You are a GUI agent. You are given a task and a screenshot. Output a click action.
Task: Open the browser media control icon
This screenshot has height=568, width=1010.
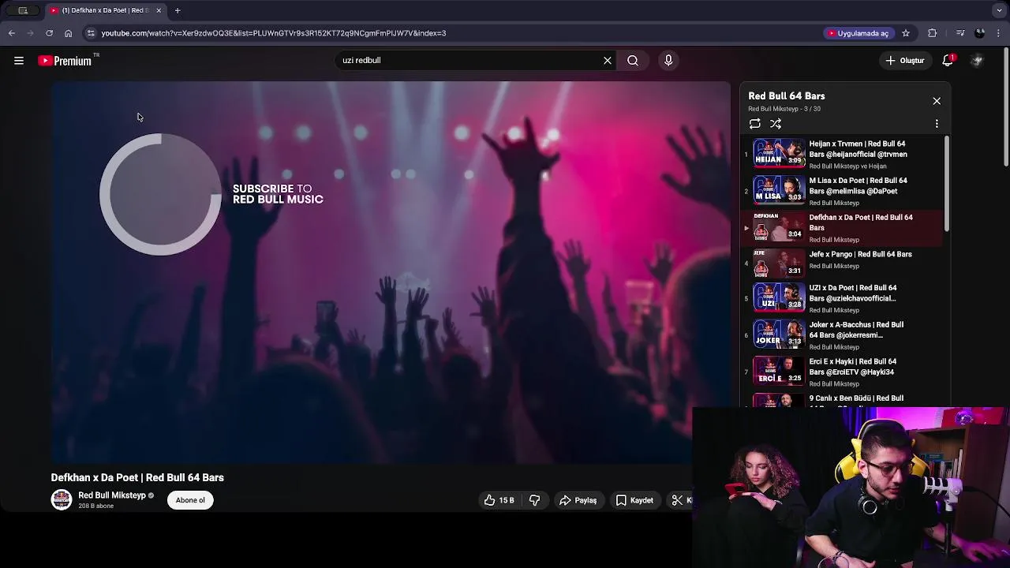pos(959,33)
